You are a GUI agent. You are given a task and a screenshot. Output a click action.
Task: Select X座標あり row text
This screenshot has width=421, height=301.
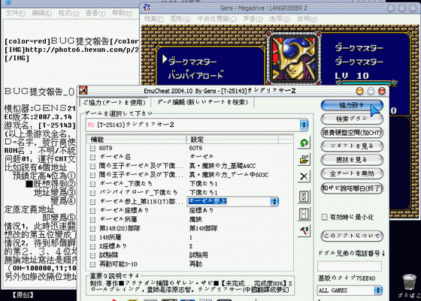click(x=113, y=246)
